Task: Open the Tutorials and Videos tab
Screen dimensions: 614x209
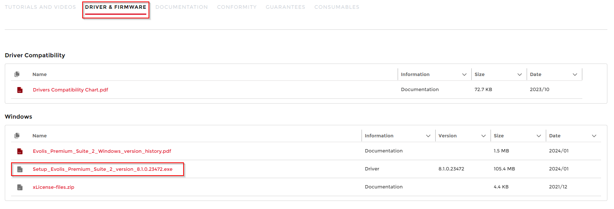Action: [40, 7]
